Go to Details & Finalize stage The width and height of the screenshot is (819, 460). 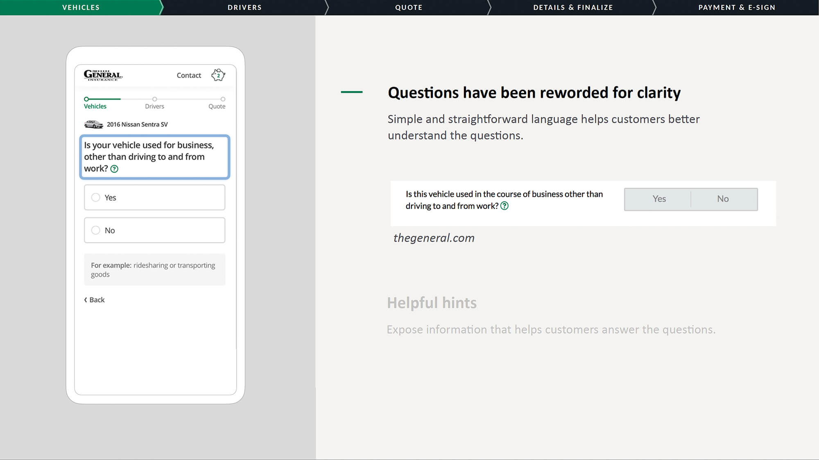572,7
